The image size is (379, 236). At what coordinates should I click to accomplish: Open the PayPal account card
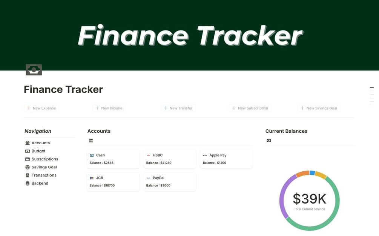tap(169, 182)
